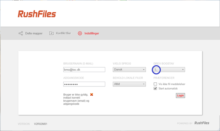Image resolution: width=220 pixels, height=131 pixels.
Task: Click the version number V2R02M81
Action: pos(40,124)
